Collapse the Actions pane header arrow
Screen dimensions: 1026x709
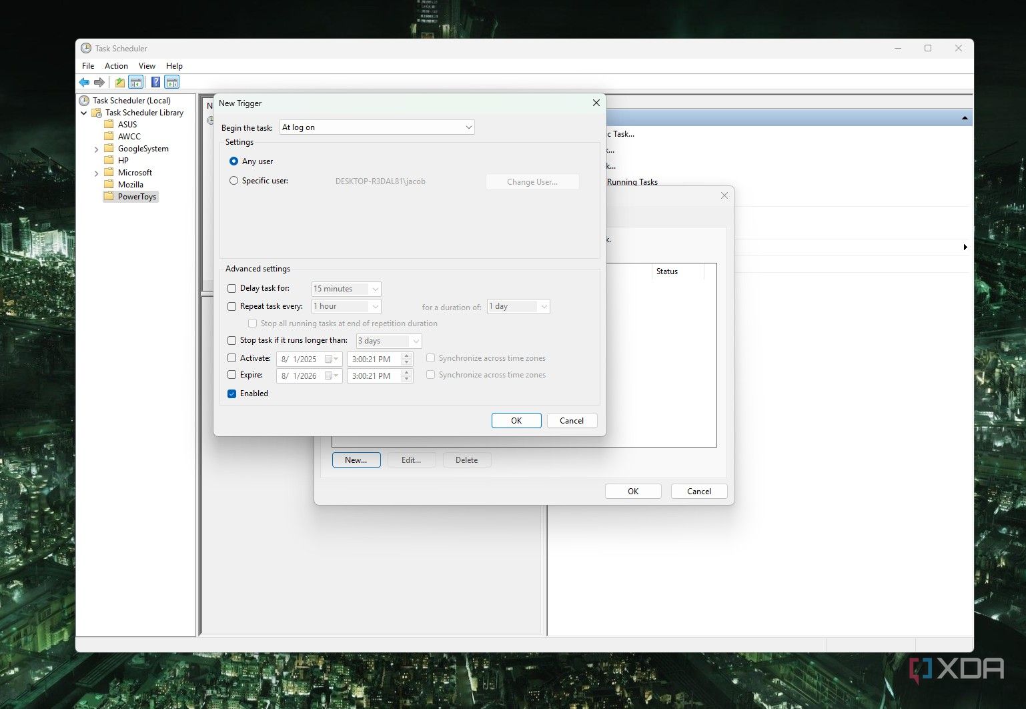(x=965, y=118)
